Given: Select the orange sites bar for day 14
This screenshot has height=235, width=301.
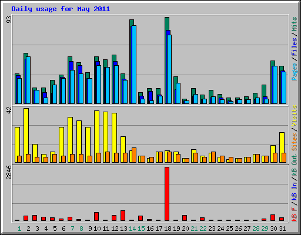Looking at the screenshot, I should [x=134, y=155].
